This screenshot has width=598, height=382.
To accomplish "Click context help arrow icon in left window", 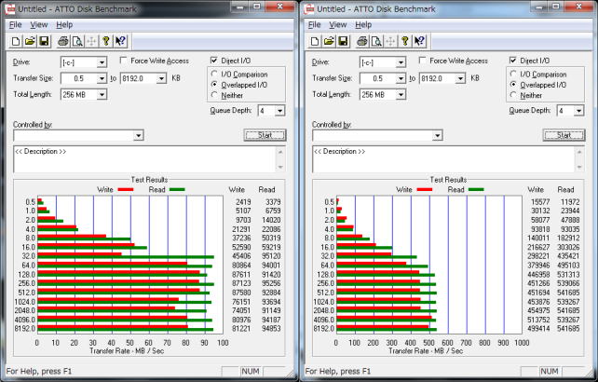I will (x=120, y=41).
